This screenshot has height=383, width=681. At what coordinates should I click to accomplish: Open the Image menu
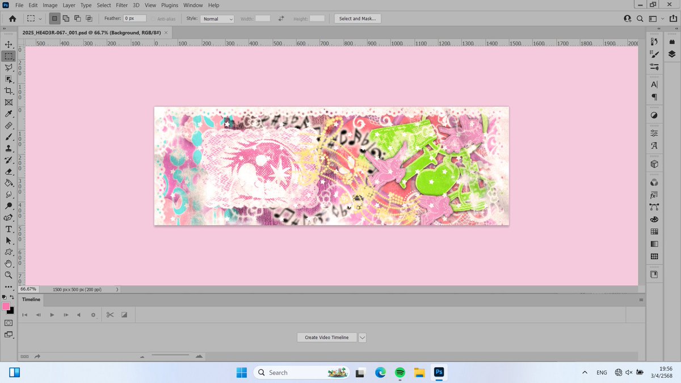pyautogui.click(x=50, y=5)
